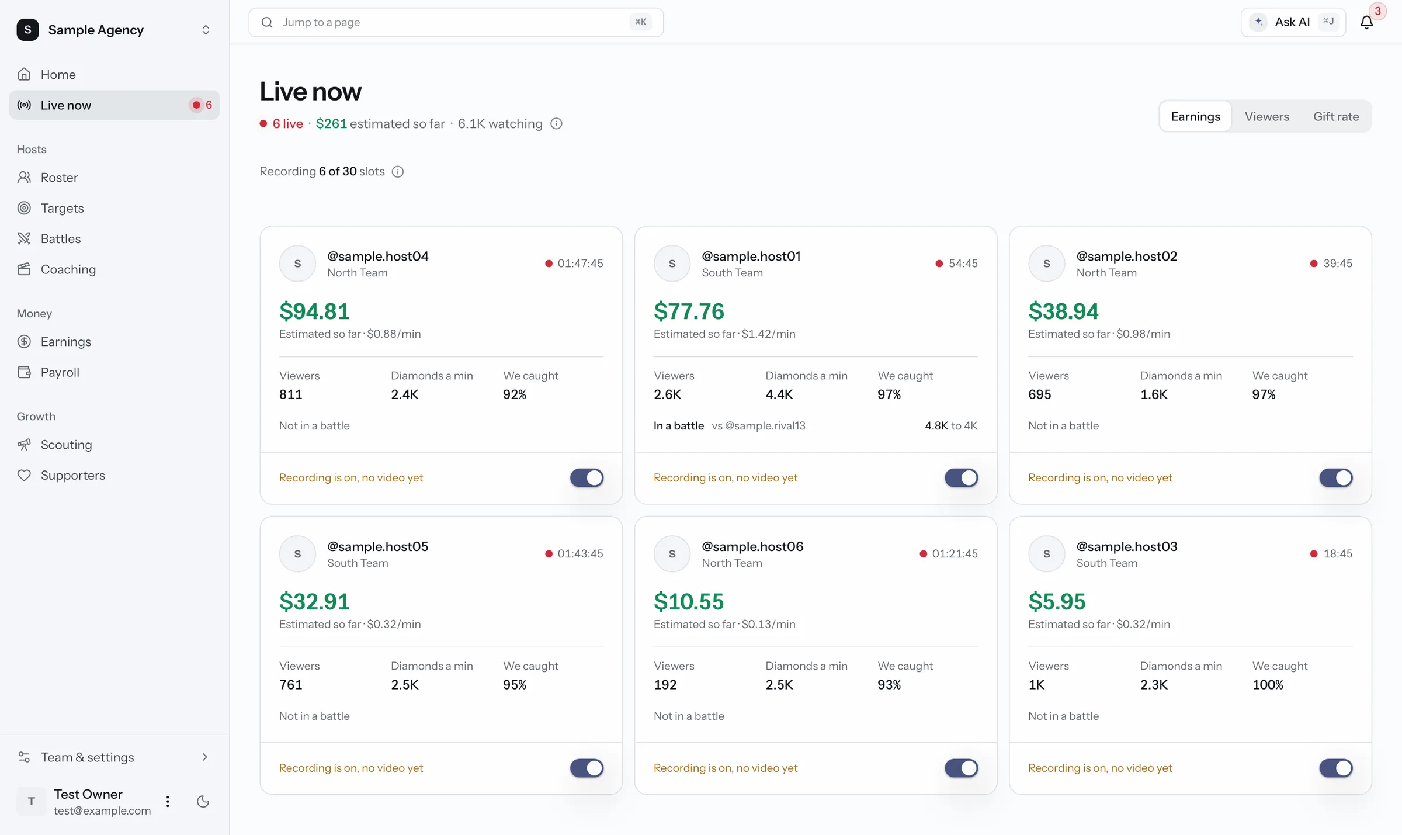Click the Scouting telescope icon
The height and width of the screenshot is (835, 1402).
pyautogui.click(x=24, y=445)
